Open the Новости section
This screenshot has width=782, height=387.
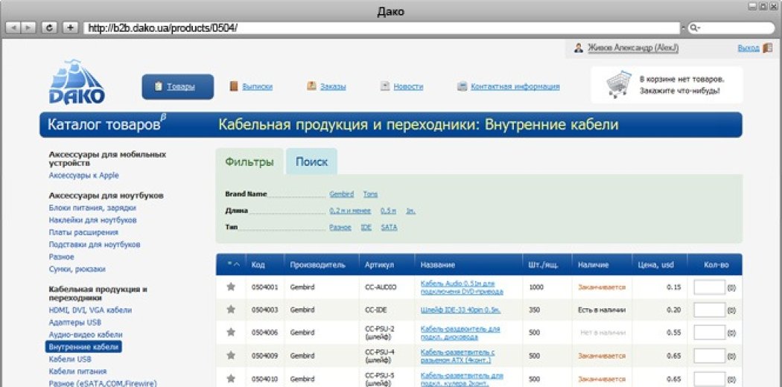(408, 86)
